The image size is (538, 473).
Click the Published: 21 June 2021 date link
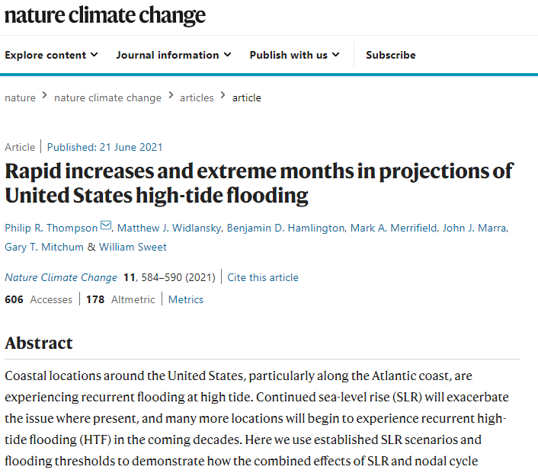coord(104,147)
